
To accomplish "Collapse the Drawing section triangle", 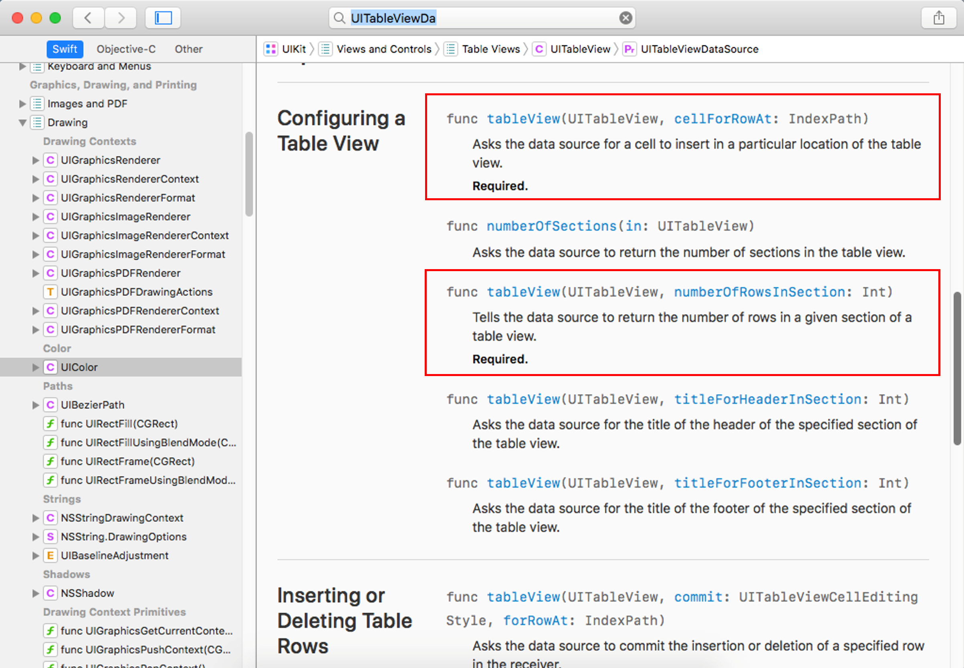I will 22,123.
